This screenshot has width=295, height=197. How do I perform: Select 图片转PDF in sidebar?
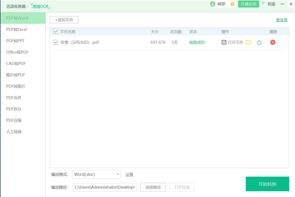[23, 75]
